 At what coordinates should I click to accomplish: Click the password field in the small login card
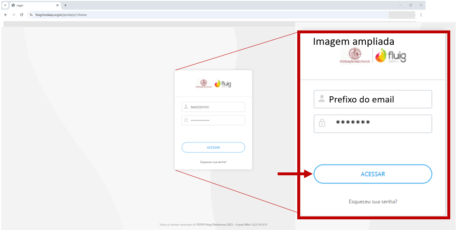(213, 121)
